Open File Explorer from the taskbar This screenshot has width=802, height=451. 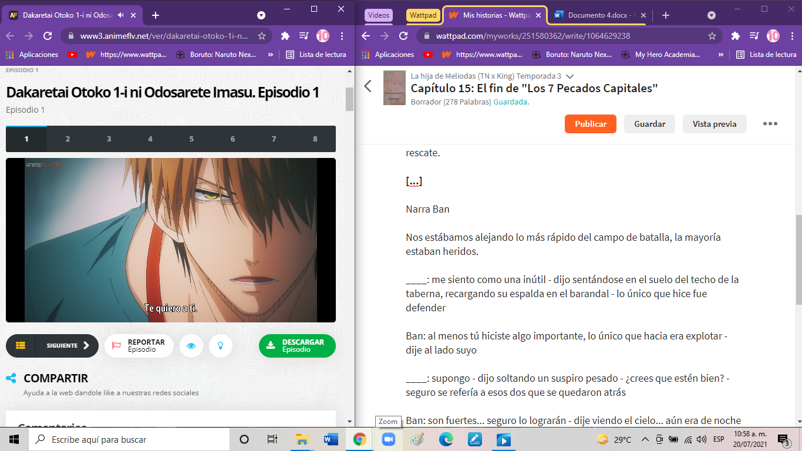click(302, 439)
